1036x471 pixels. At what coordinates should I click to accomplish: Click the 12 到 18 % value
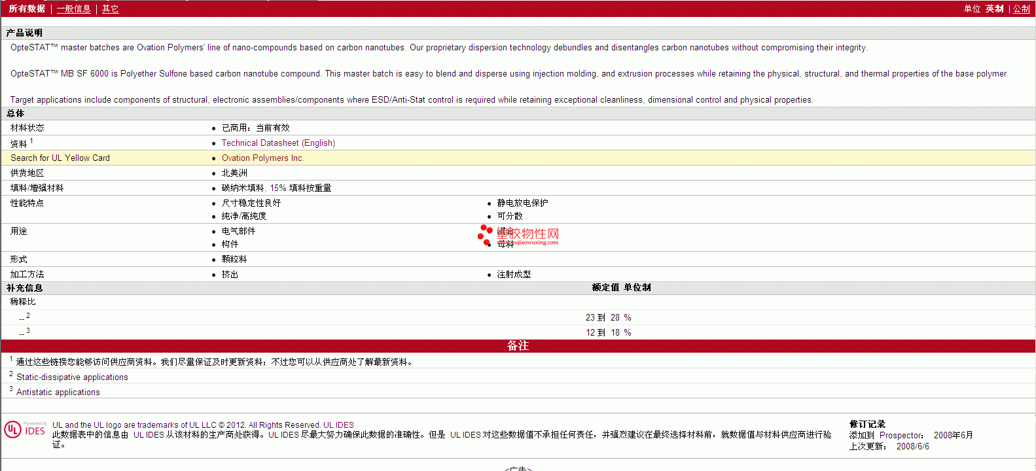pos(609,332)
